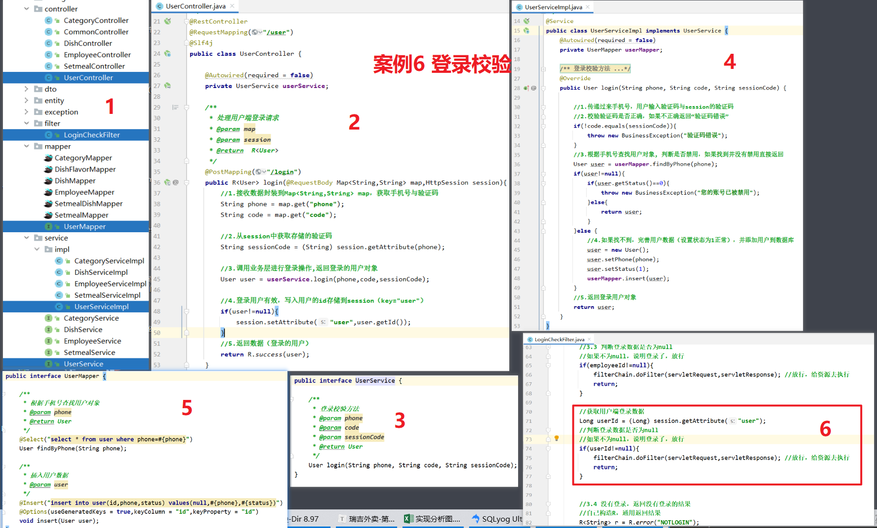Switch to the UserServiceImpl.java tab
The width and height of the screenshot is (877, 528).
[553, 7]
